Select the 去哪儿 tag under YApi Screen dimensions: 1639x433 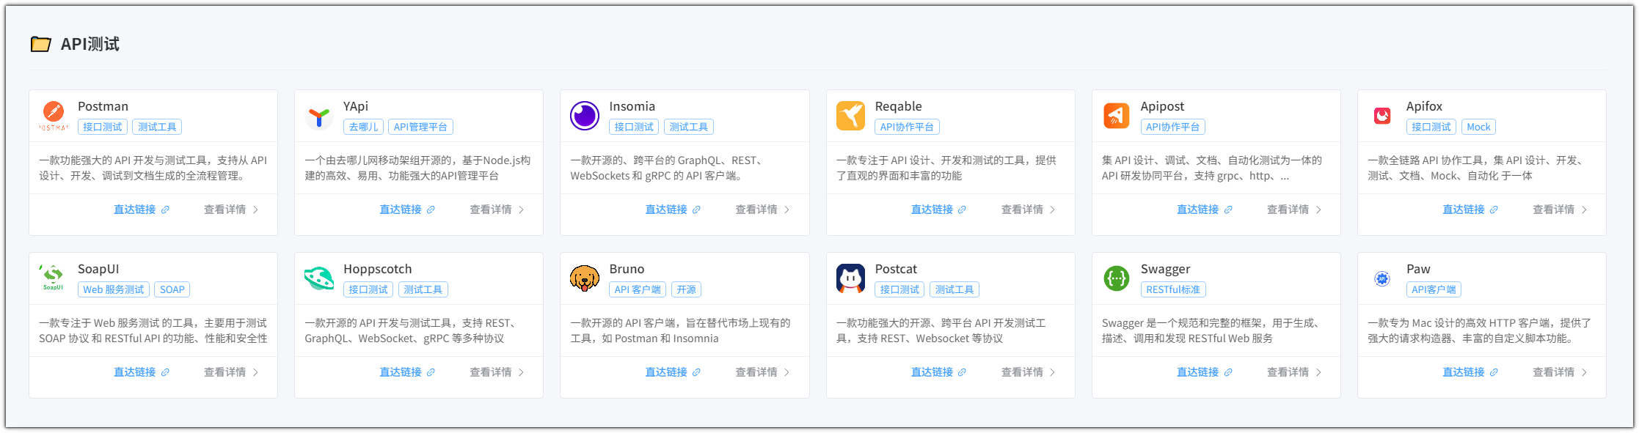tap(363, 127)
